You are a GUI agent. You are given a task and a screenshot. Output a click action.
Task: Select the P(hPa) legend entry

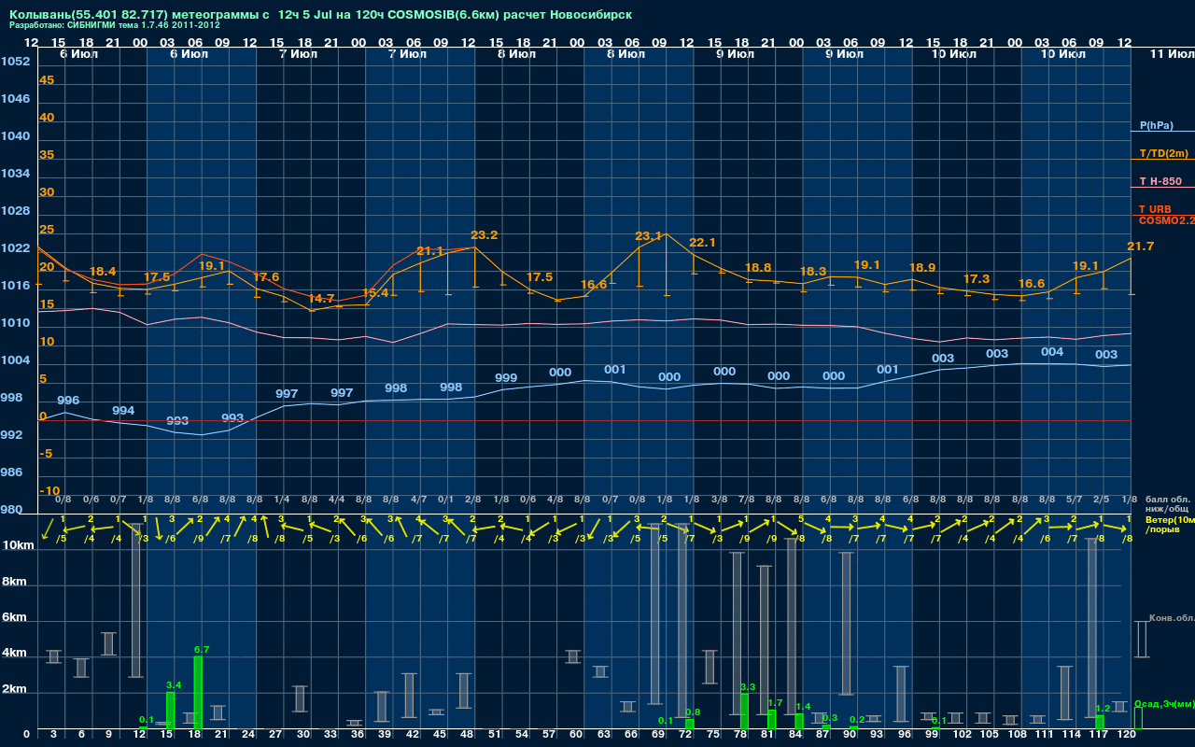coord(1157,125)
